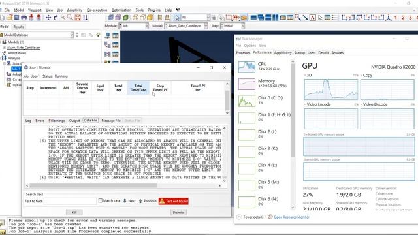
Task: Open Resource Monitor link in Task Manager
Action: [289, 217]
